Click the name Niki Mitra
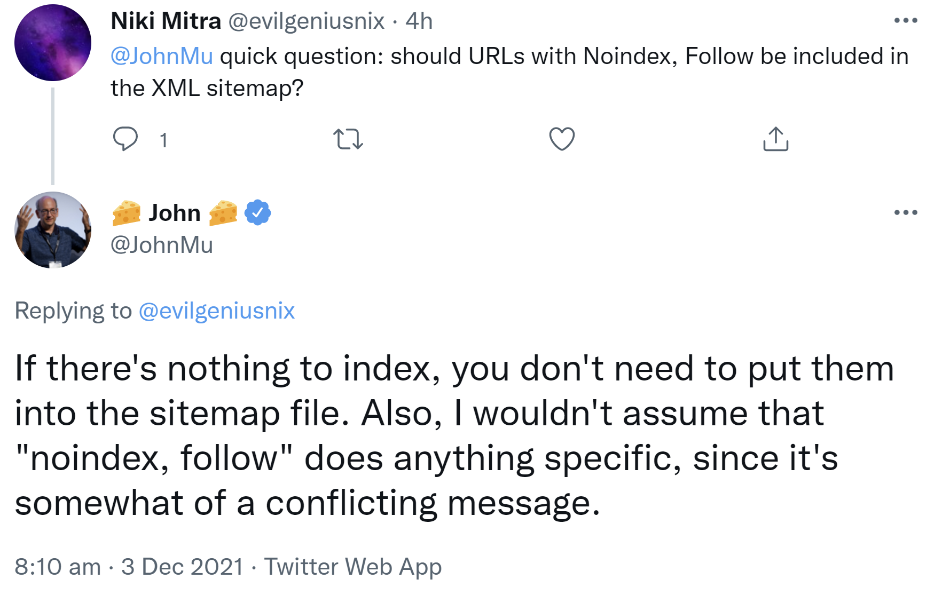The width and height of the screenshot is (942, 603). pyautogui.click(x=166, y=20)
